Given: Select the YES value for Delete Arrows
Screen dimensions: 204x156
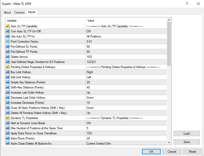Looking at the screenshot, I should [x=126, y=57].
